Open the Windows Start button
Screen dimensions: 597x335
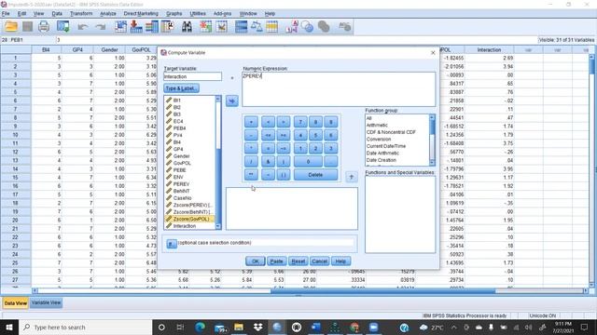tap(9, 327)
